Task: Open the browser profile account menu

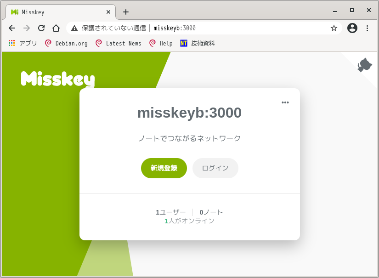Action: [352, 28]
